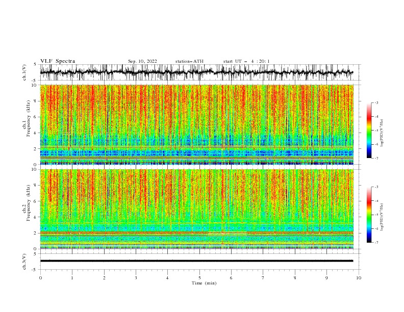This screenshot has width=404, height=312.
Task: Click the '4' kHz tick on ch.2 spectrogram
Action: (36, 217)
